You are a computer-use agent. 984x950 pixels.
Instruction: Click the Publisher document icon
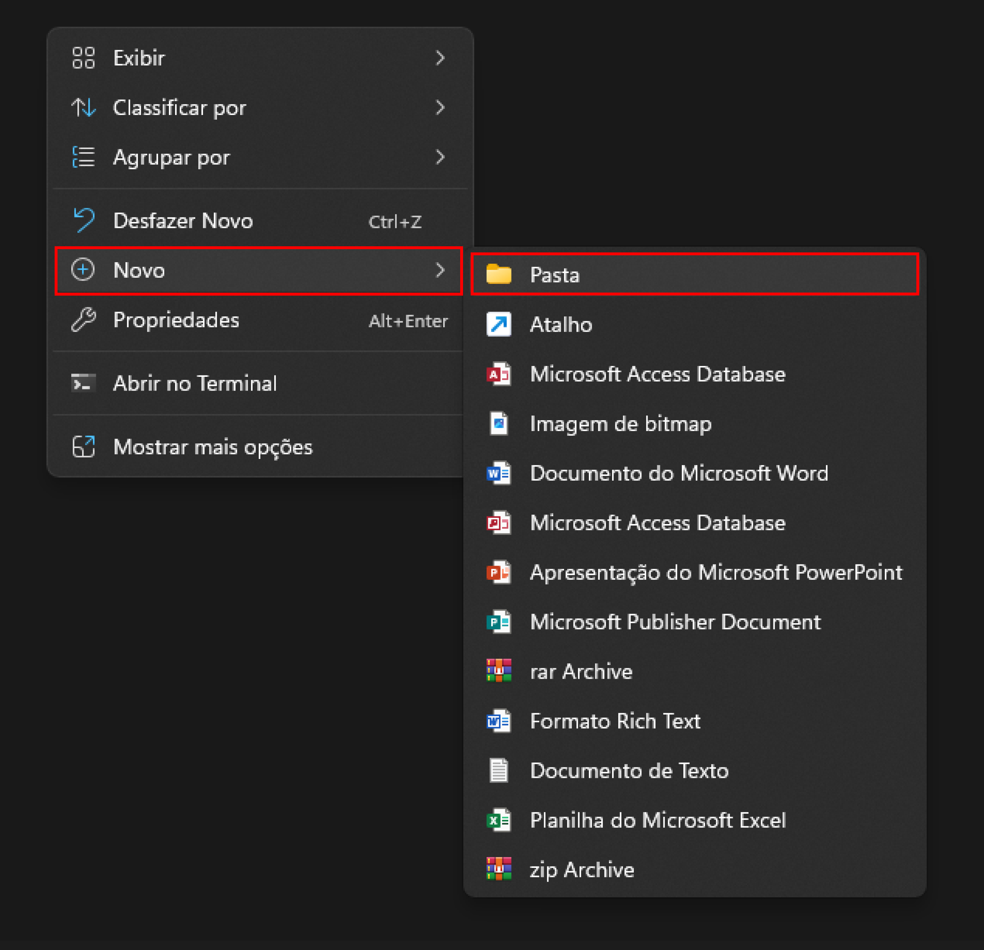(x=499, y=622)
